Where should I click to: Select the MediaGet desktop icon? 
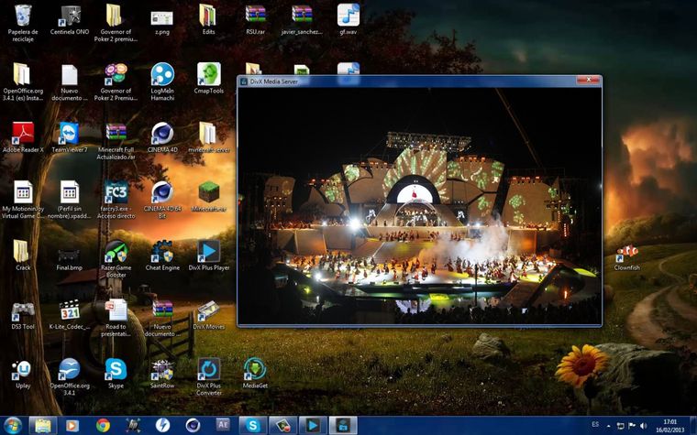click(255, 369)
